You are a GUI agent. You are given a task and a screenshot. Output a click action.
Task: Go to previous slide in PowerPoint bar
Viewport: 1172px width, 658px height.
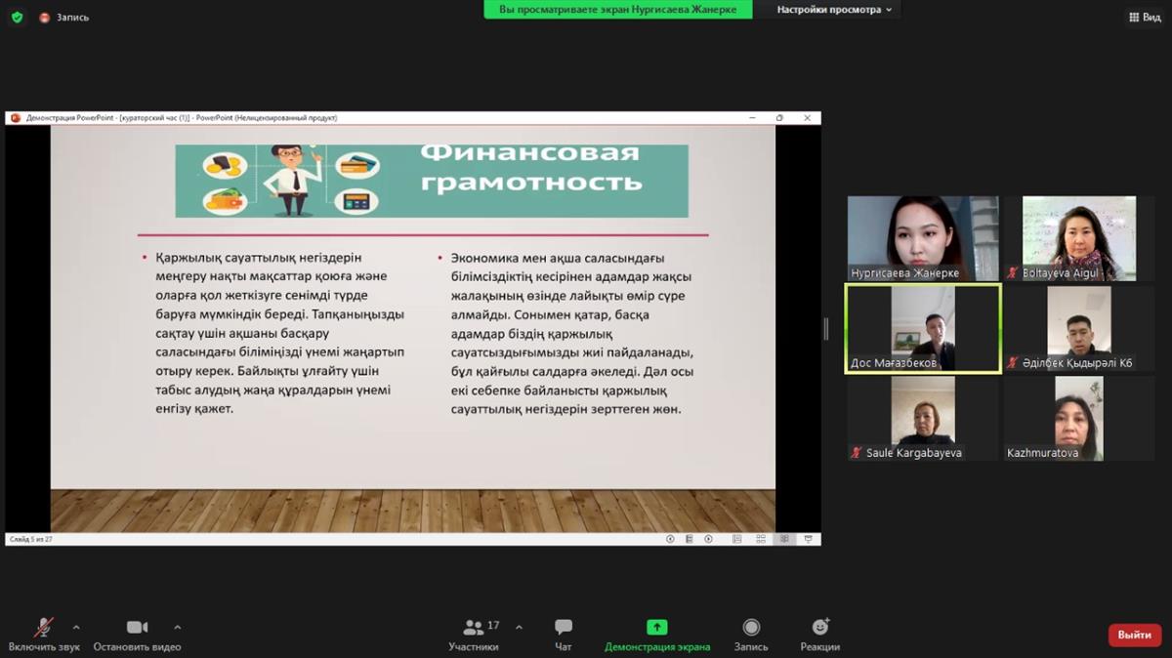coord(670,539)
